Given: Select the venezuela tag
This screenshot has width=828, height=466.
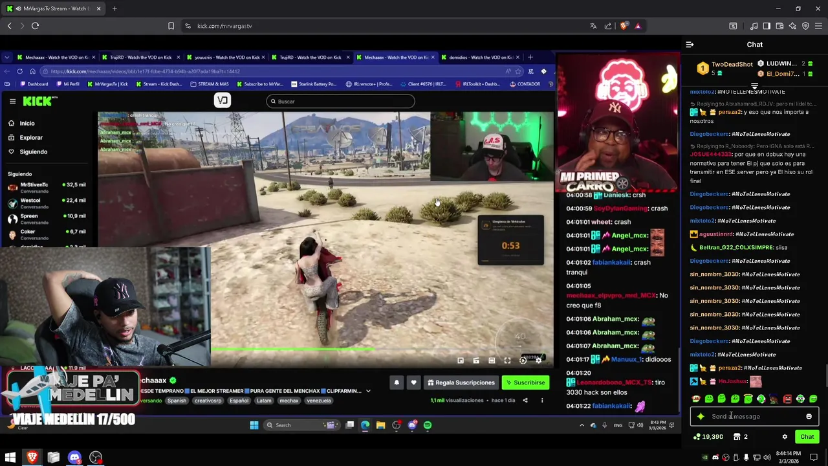Looking at the screenshot, I should pos(318,401).
